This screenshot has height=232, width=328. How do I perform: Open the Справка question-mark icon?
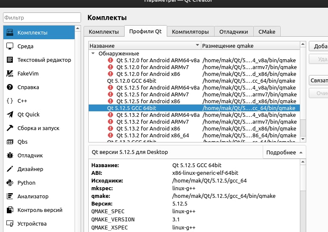tap(10, 87)
